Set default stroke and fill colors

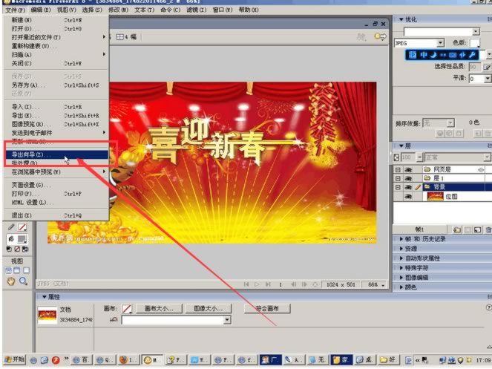point(9,249)
